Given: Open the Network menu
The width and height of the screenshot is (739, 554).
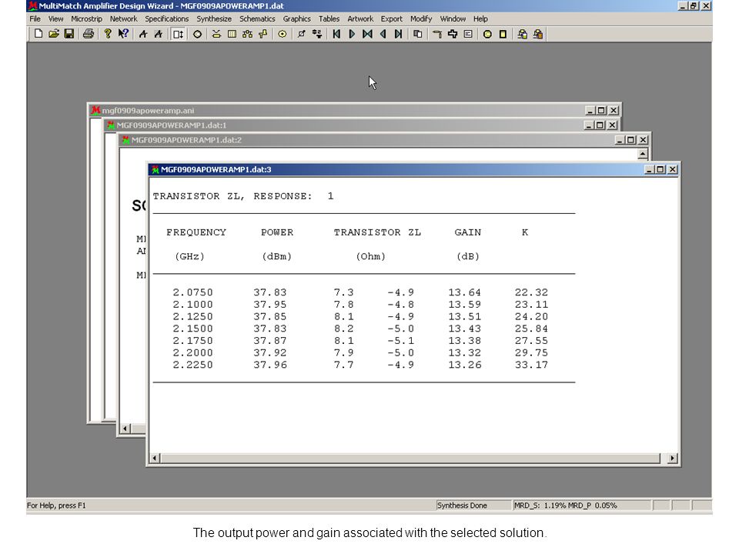Looking at the screenshot, I should (x=123, y=18).
